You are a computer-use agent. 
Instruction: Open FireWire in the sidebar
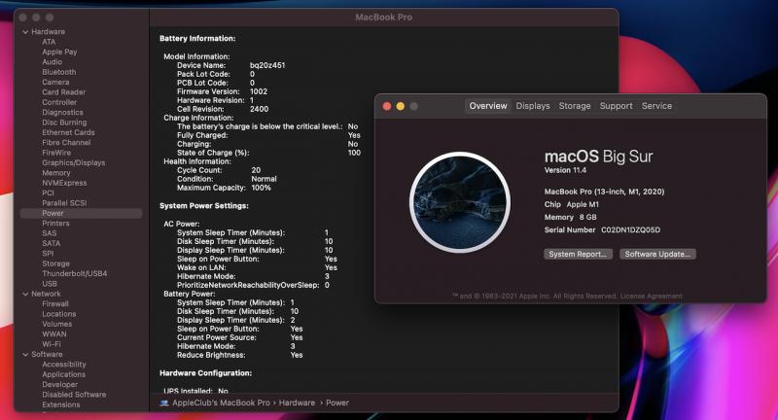tap(56, 153)
